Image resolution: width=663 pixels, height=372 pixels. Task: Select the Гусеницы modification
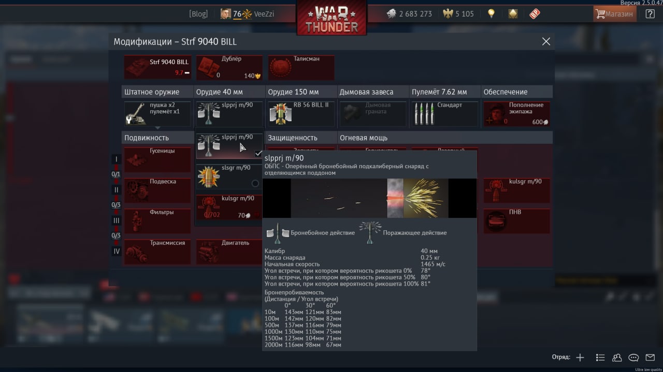pyautogui.click(x=157, y=160)
